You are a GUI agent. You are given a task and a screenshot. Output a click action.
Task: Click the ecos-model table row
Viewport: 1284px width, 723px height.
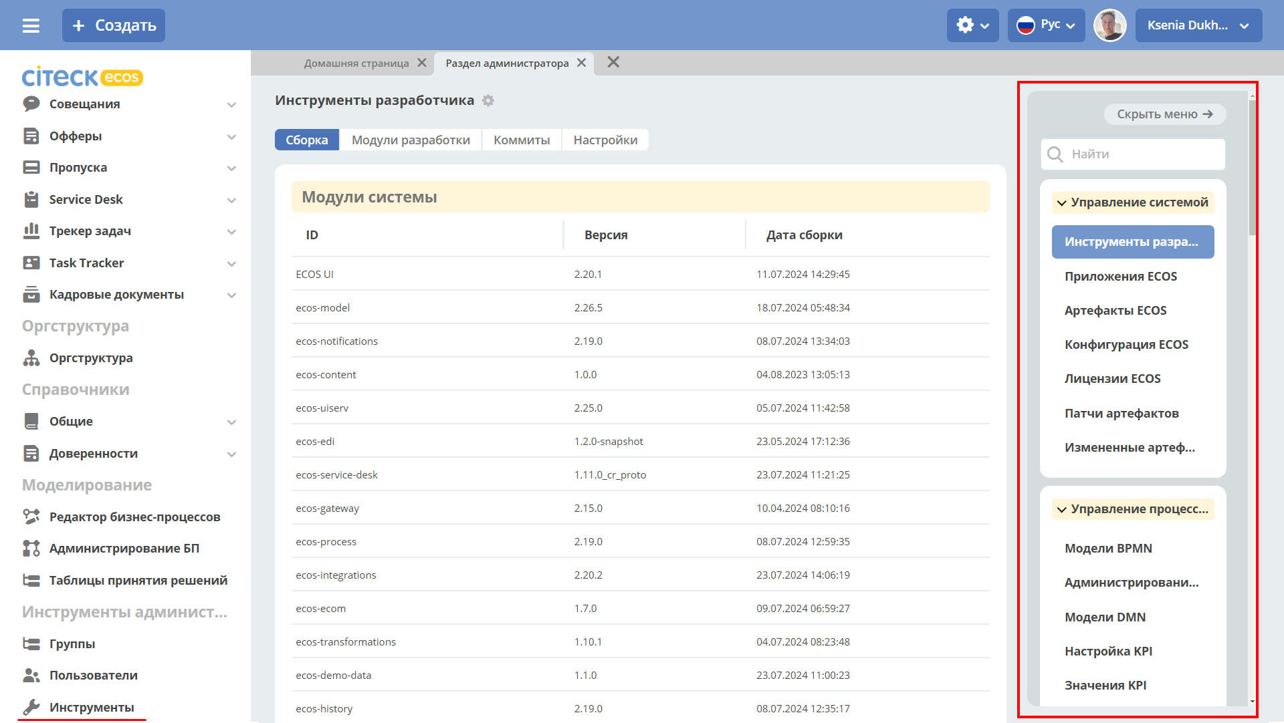coord(641,307)
